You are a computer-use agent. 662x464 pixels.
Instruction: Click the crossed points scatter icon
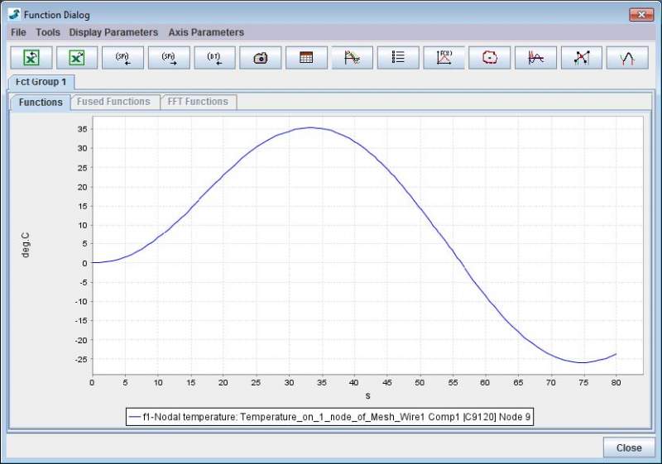click(582, 57)
